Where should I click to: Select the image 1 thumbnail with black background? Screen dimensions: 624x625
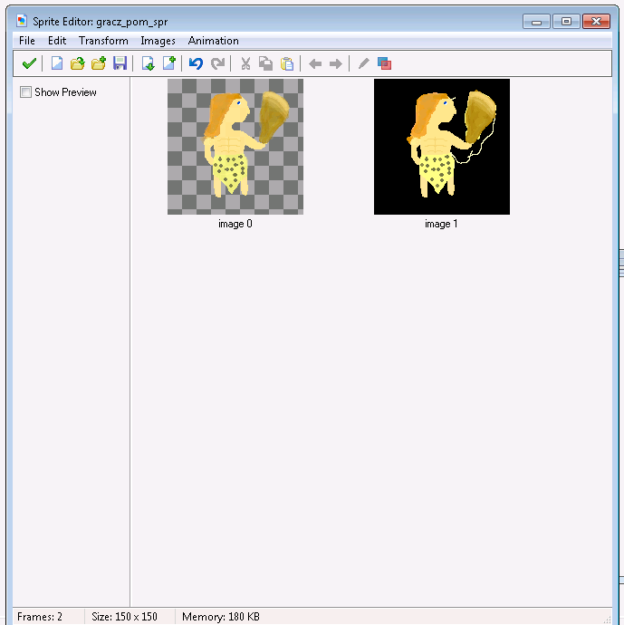tap(442, 147)
